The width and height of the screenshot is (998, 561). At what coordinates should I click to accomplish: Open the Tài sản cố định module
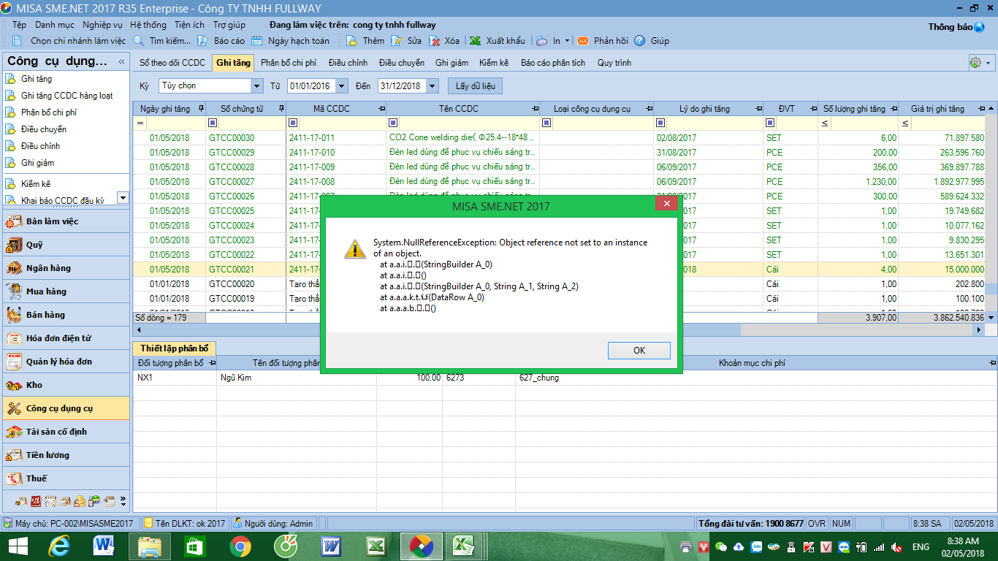click(66, 432)
